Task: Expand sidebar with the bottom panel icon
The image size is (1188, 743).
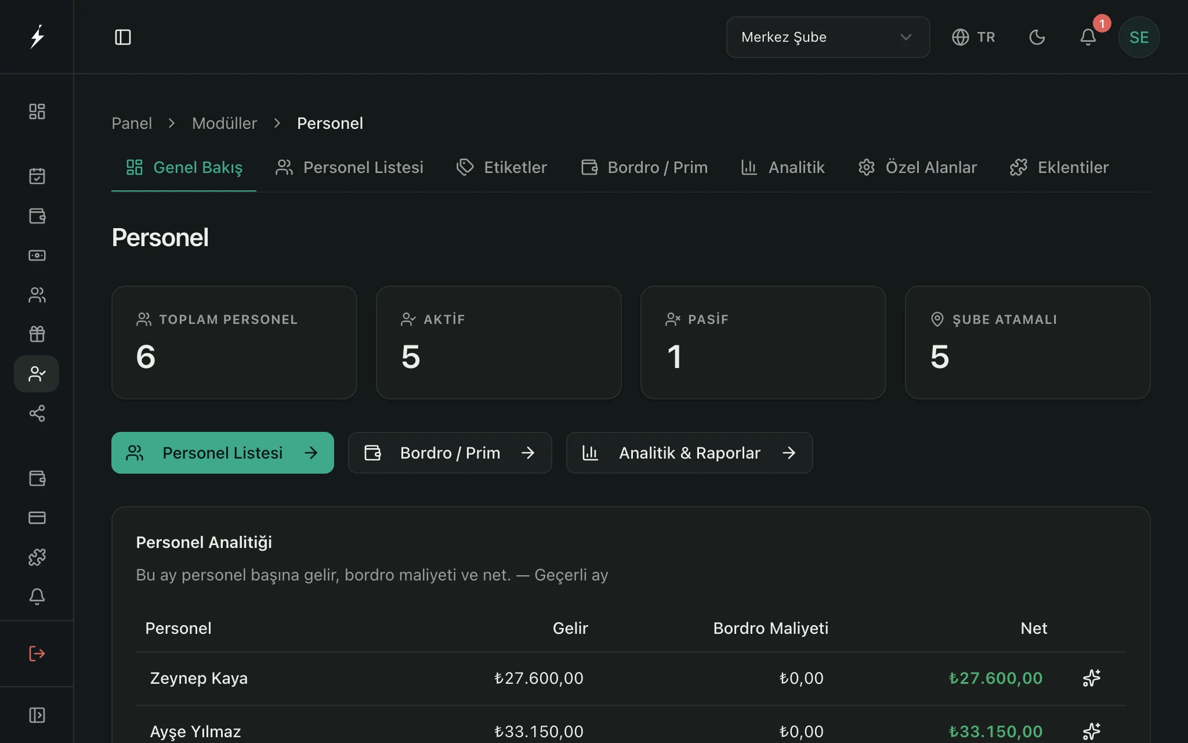Action: [37, 715]
